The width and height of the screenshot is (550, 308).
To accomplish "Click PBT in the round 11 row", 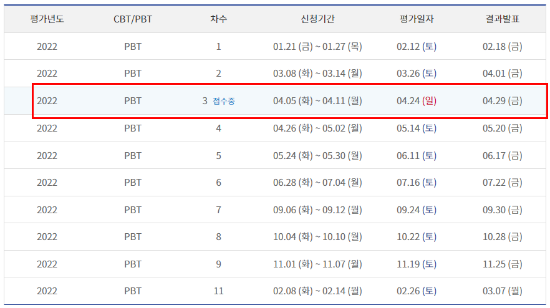I will [x=133, y=291].
